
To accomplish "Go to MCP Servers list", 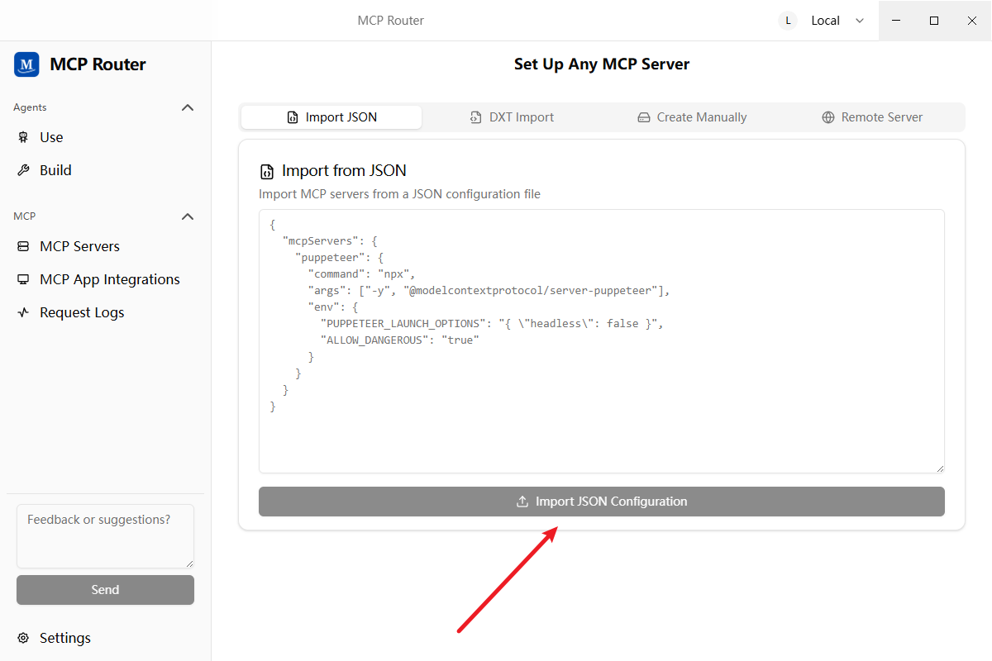I will tap(79, 246).
